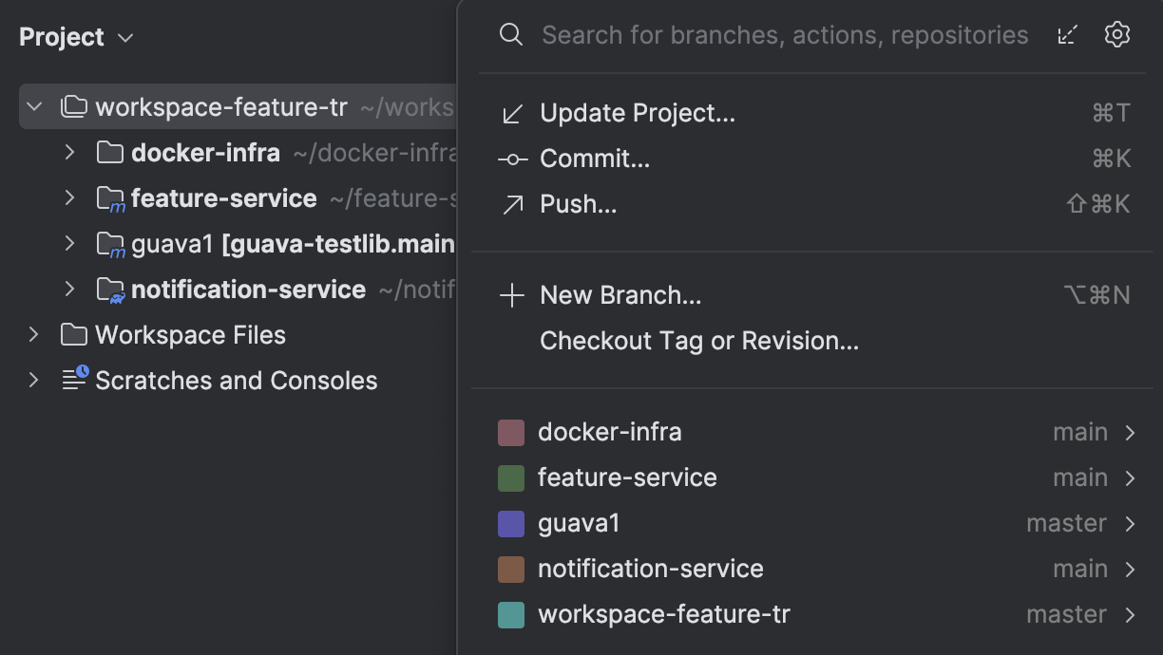Choose the New Branch menu entry

tap(620, 295)
